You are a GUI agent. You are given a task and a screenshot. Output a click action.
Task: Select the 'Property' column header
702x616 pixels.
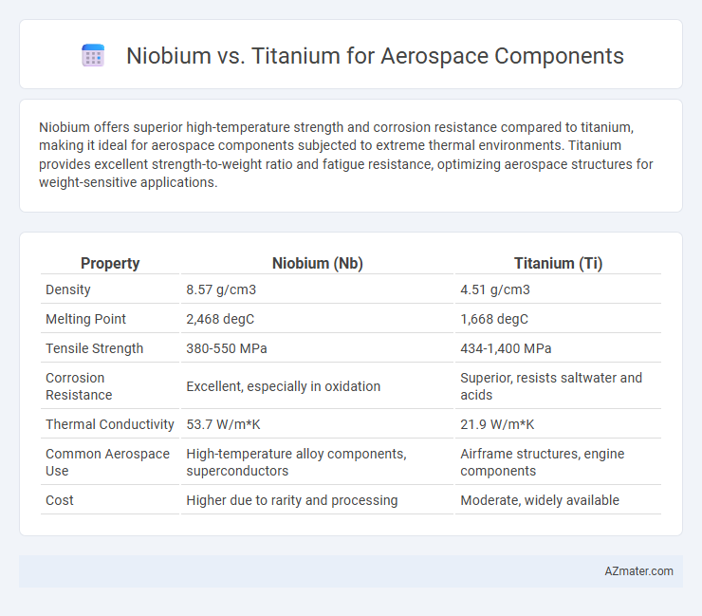tap(110, 263)
